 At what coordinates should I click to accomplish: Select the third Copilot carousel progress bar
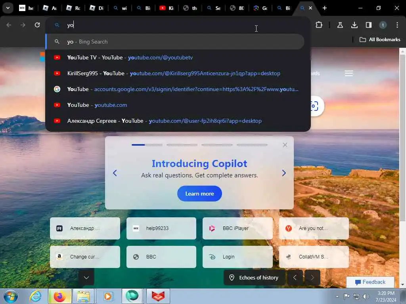click(x=217, y=145)
